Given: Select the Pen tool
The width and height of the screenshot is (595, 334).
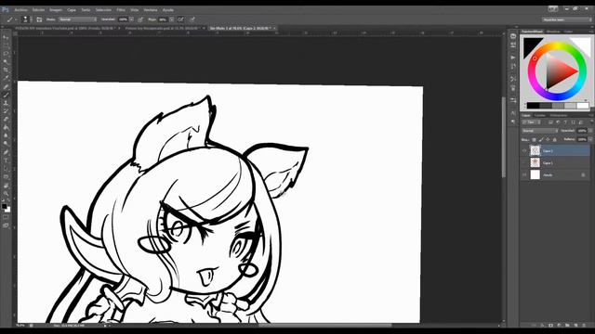Looking at the screenshot, I should click(x=6, y=152).
